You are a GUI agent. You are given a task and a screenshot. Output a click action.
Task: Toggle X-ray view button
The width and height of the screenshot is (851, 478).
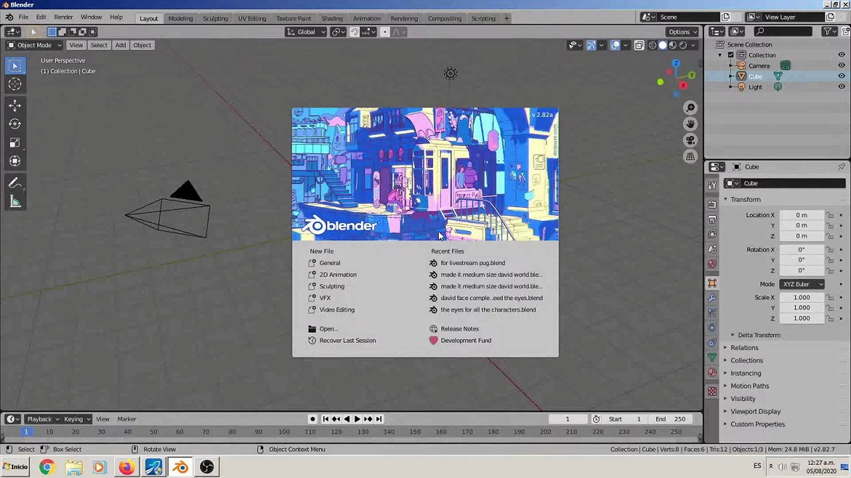click(x=639, y=45)
